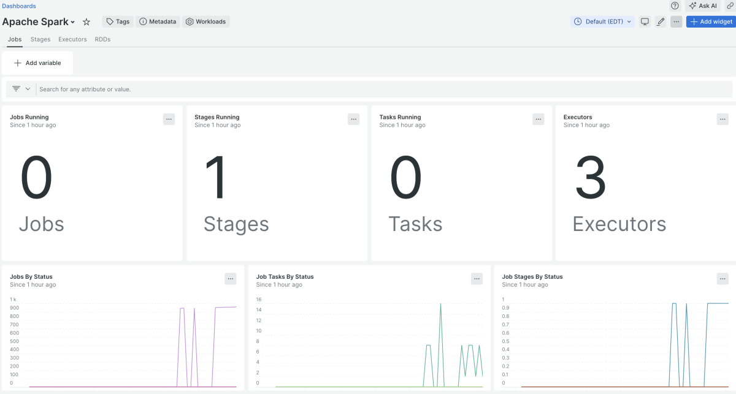Star the Apache Spark dashboard as favorite
Image resolution: width=736 pixels, height=394 pixels.
[x=86, y=21]
